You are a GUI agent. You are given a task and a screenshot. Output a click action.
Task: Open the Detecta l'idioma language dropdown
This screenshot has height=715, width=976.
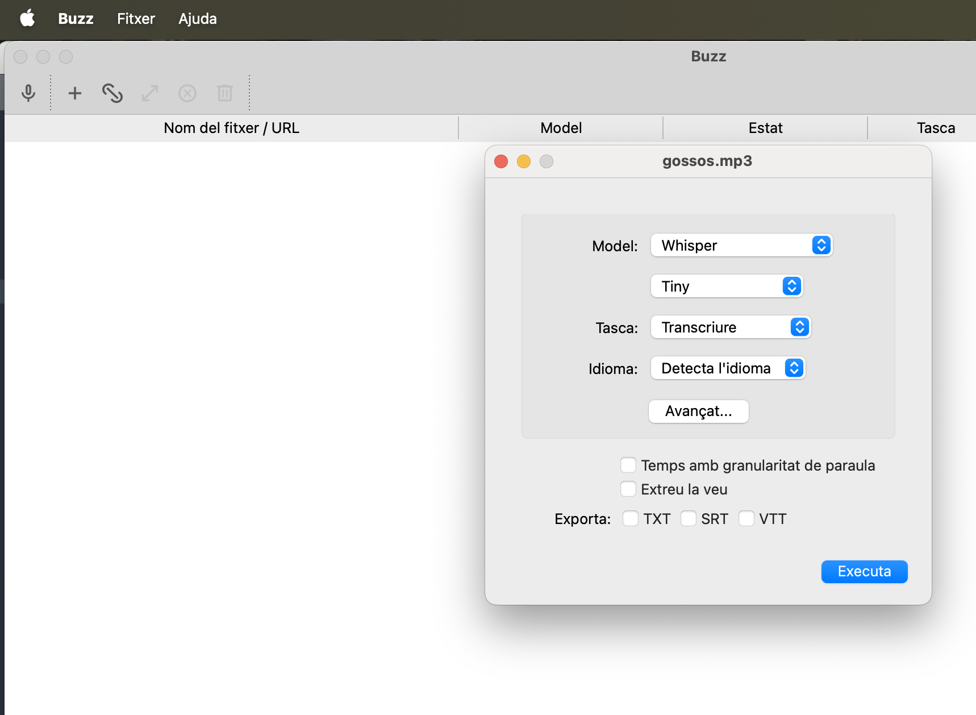(727, 368)
